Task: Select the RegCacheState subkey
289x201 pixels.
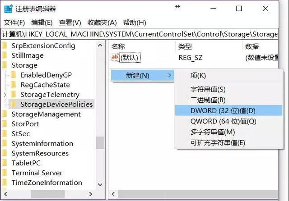Action: 45,85
